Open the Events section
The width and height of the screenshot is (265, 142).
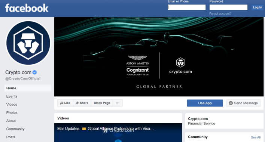[12, 96]
